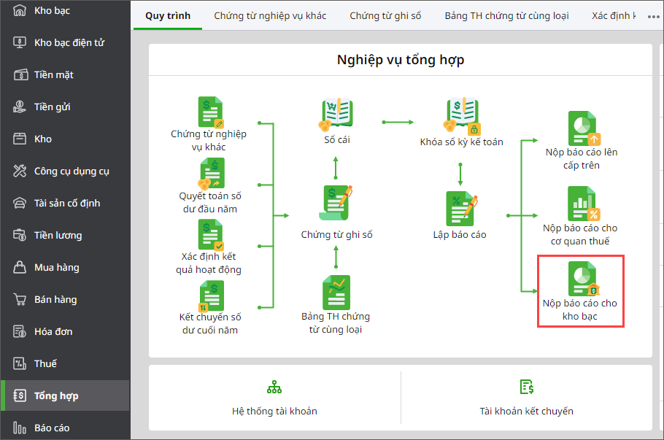The width and height of the screenshot is (664, 440).
Task: Select the Tiền lương sidebar label
Action: pos(58,236)
